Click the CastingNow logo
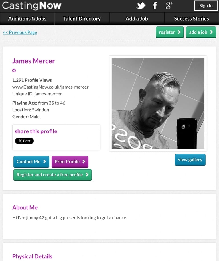 [x=32, y=5]
